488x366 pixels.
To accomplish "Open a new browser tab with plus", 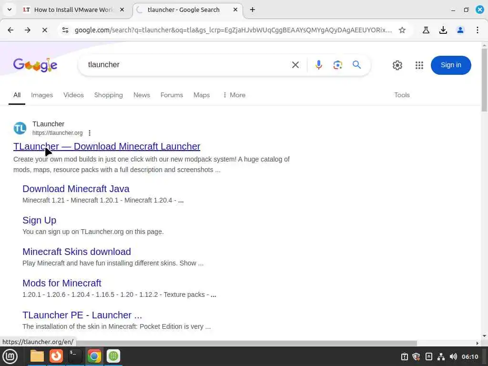I will point(253,10).
